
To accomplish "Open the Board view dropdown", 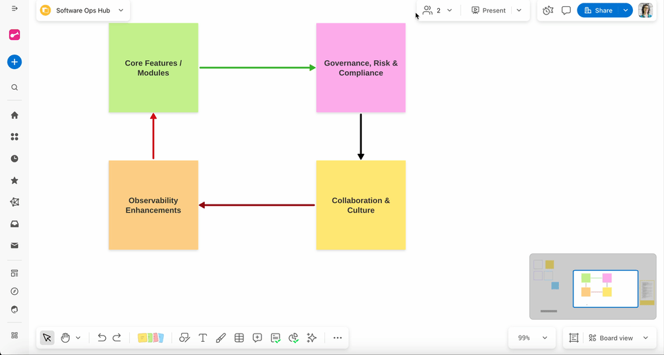I will point(645,338).
